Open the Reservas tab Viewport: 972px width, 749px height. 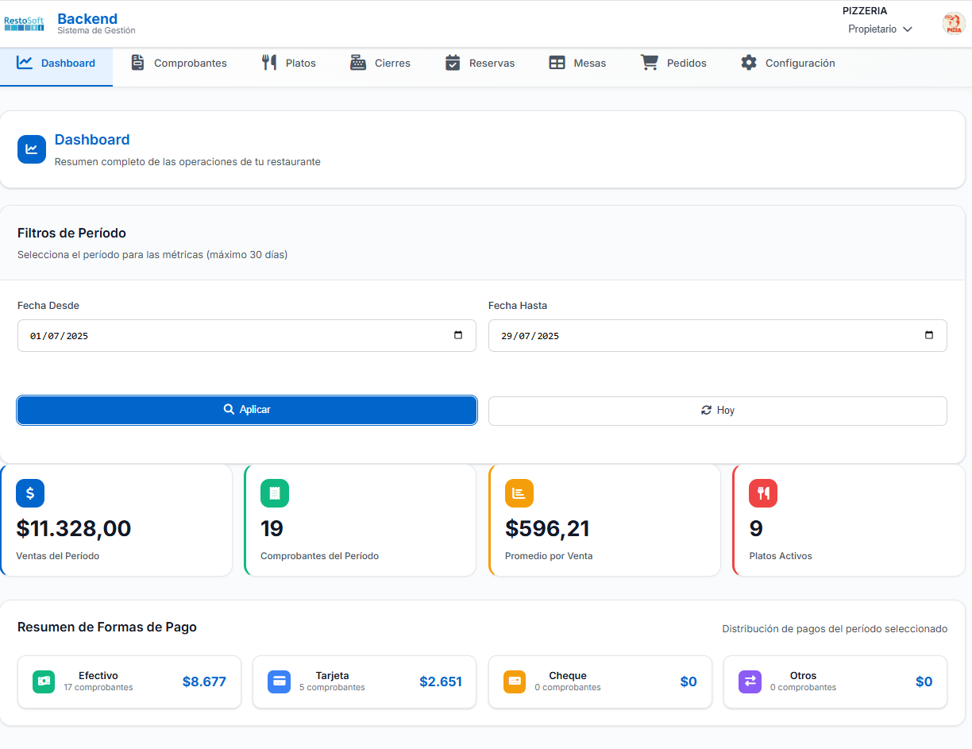480,64
